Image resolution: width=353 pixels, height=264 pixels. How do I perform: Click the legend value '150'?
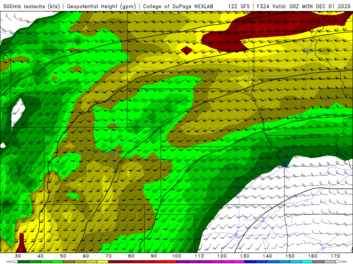click(x=290, y=256)
